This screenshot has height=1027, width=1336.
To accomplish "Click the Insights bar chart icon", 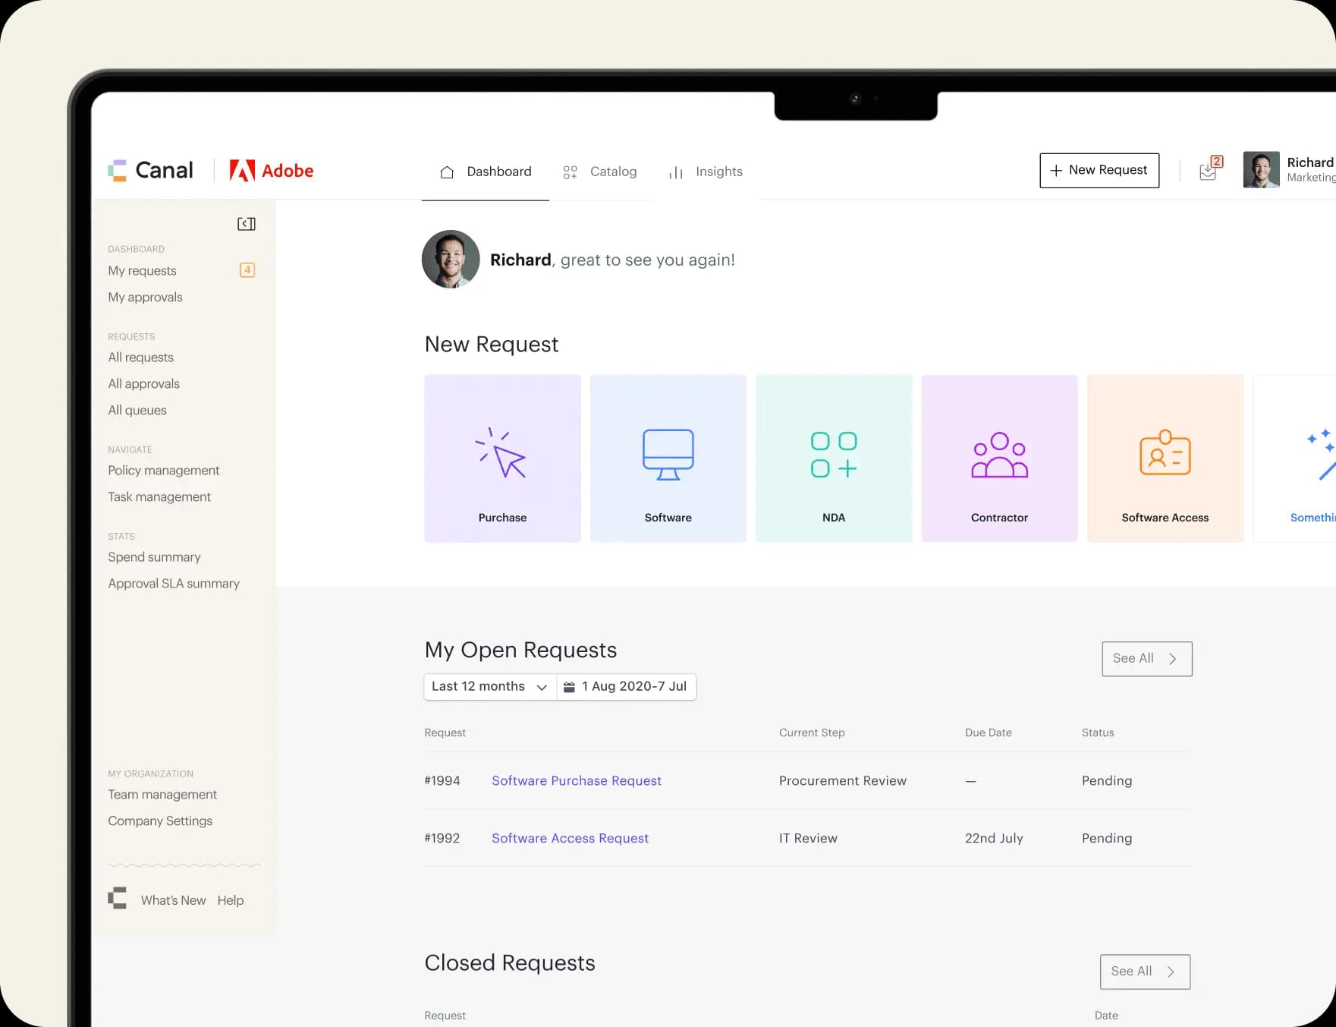I will pos(676,173).
